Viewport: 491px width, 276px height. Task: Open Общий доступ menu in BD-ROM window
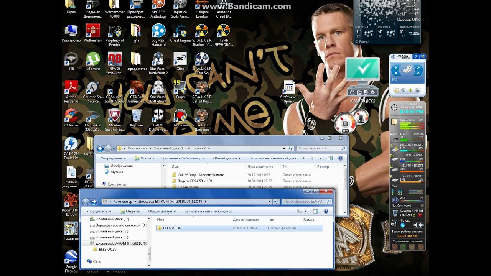161,211
